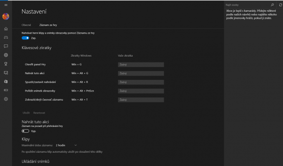Click the profile avatar picture
The image size is (283, 166).
(6, 16)
